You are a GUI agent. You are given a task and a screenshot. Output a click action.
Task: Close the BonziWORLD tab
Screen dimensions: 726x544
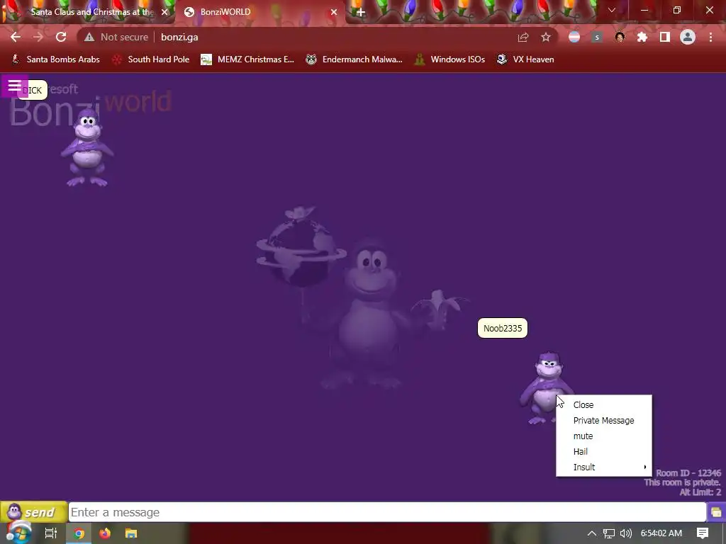click(x=333, y=12)
